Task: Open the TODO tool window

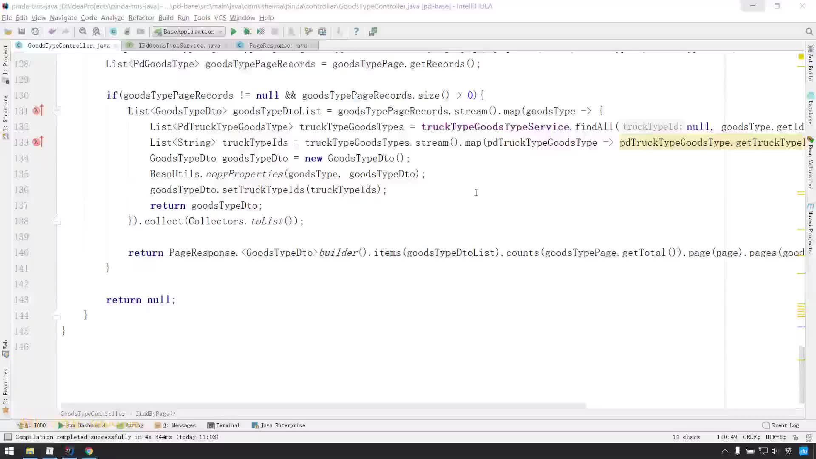Action: 32,425
